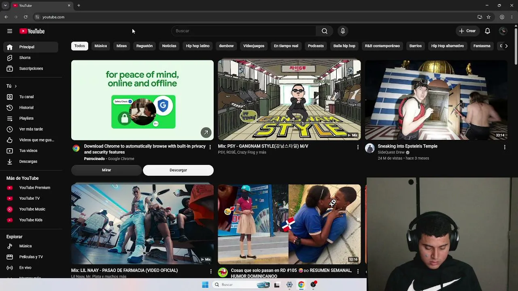Open Settings gear in the taskbar
Screen dimensions: 518x291
tap(289, 285)
